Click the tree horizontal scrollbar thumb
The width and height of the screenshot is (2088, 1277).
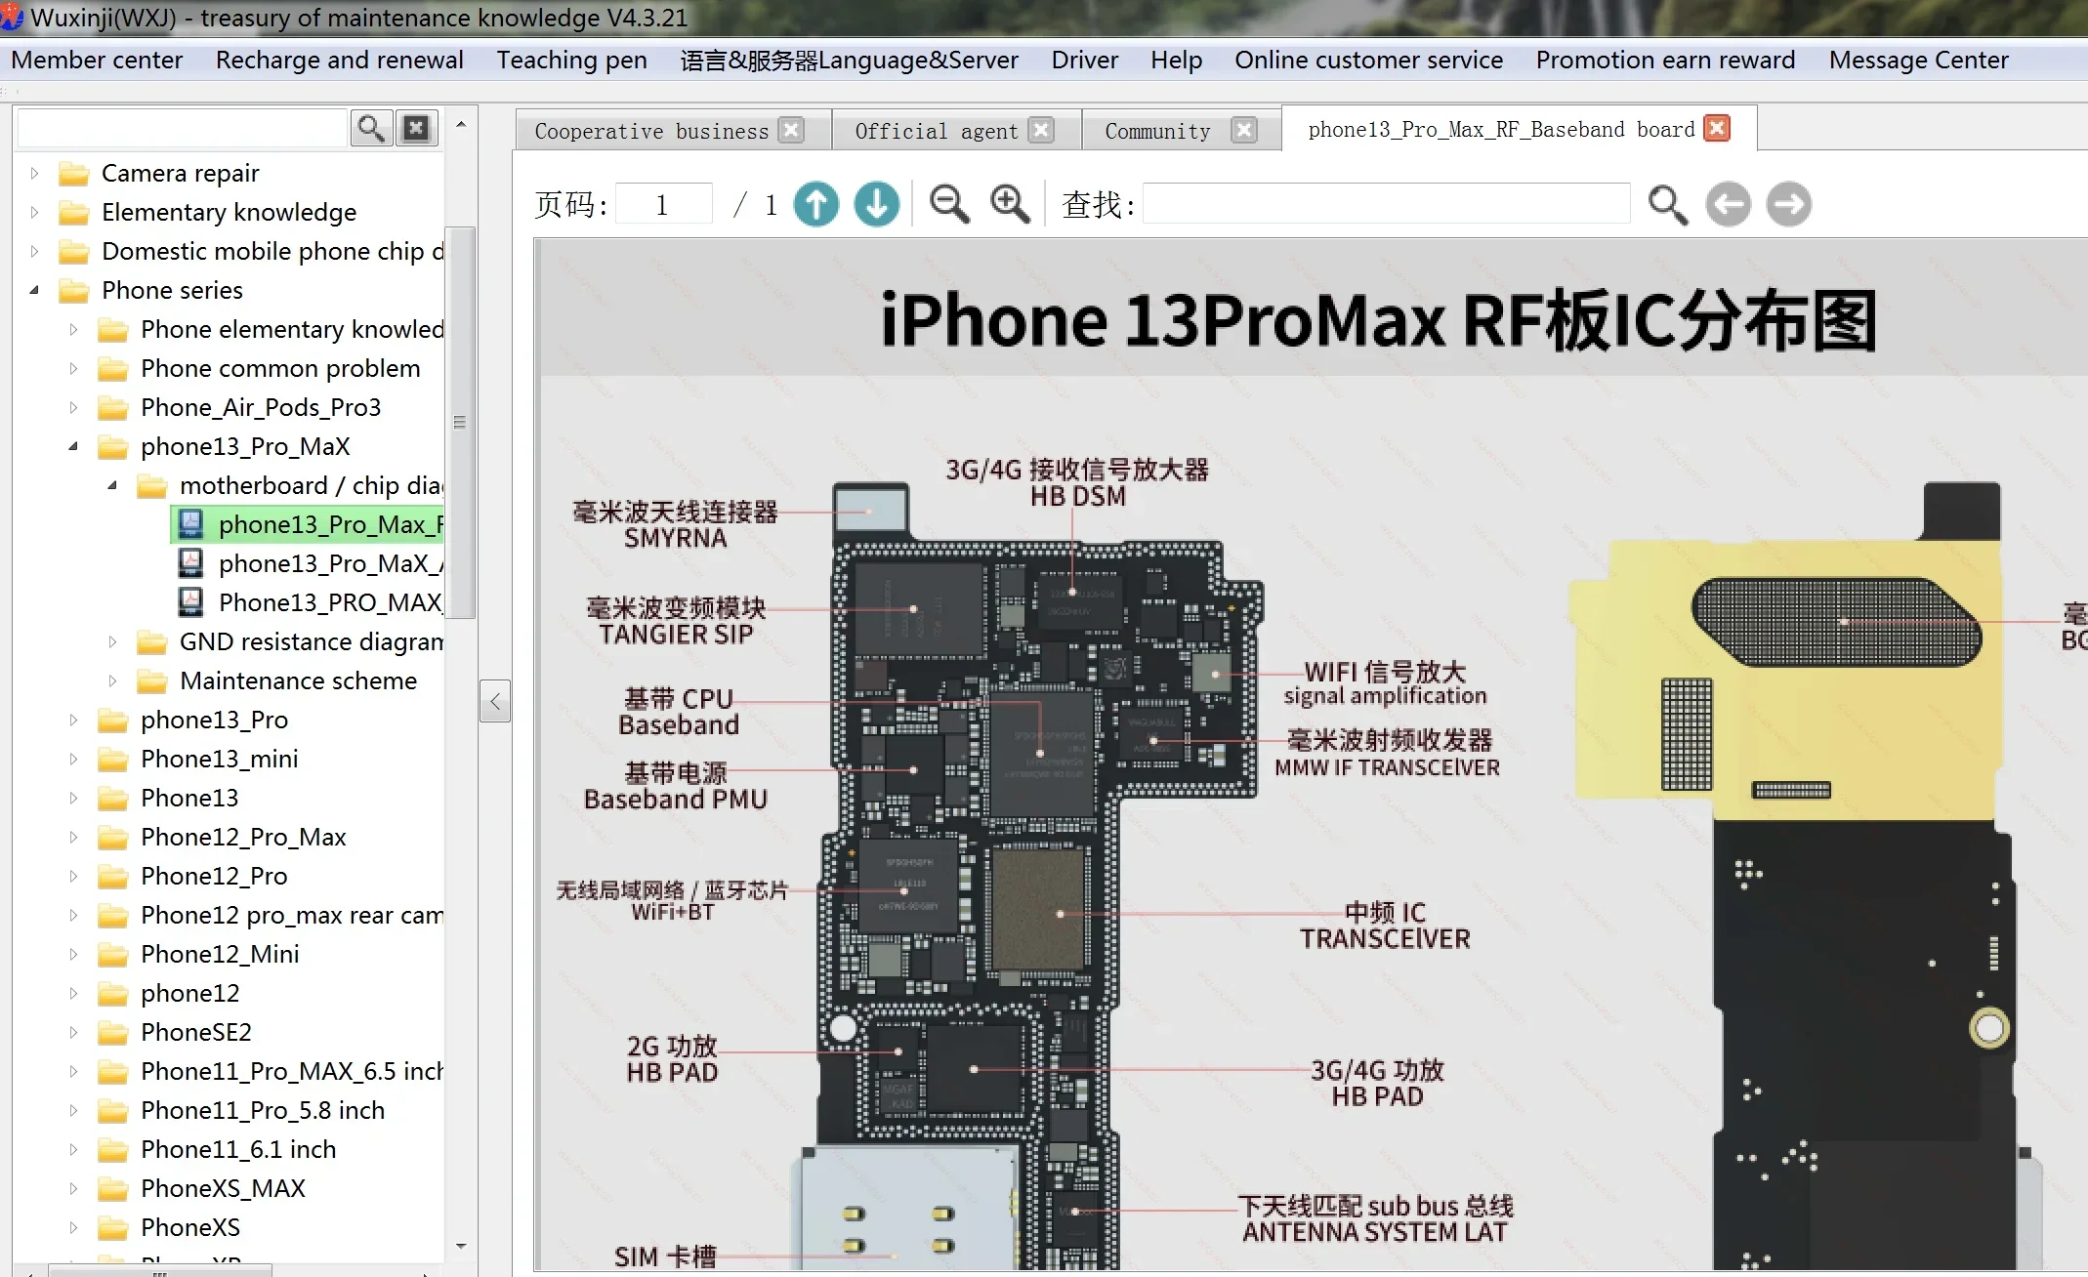pyautogui.click(x=160, y=1272)
